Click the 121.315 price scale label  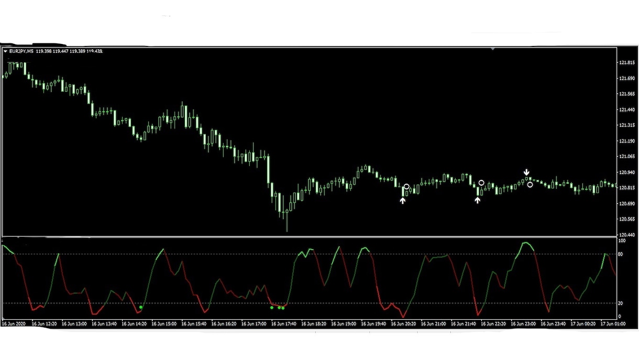(x=627, y=125)
